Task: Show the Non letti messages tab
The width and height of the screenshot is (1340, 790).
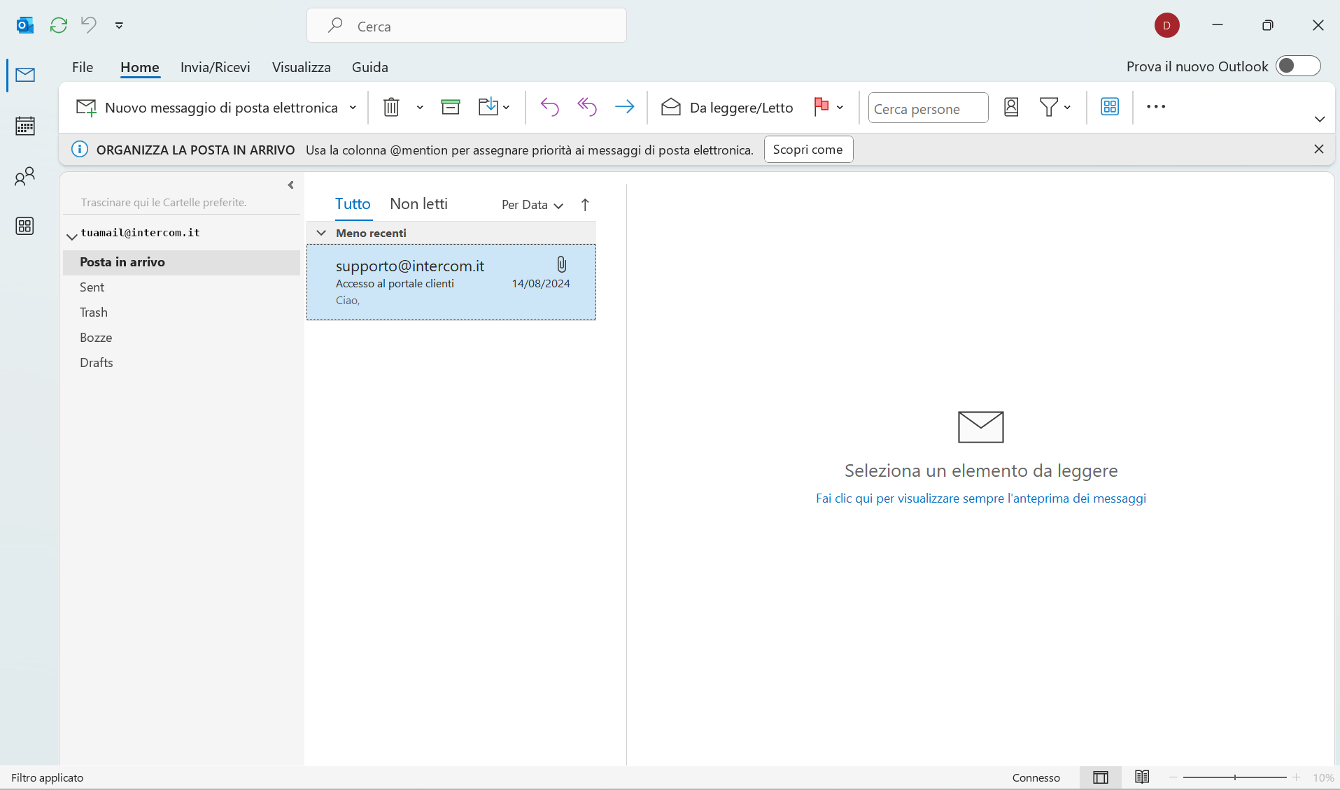Action: [418, 204]
